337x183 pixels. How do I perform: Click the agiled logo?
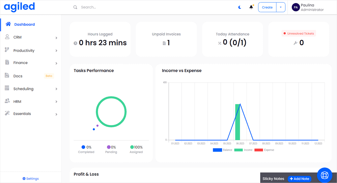click(x=19, y=7)
